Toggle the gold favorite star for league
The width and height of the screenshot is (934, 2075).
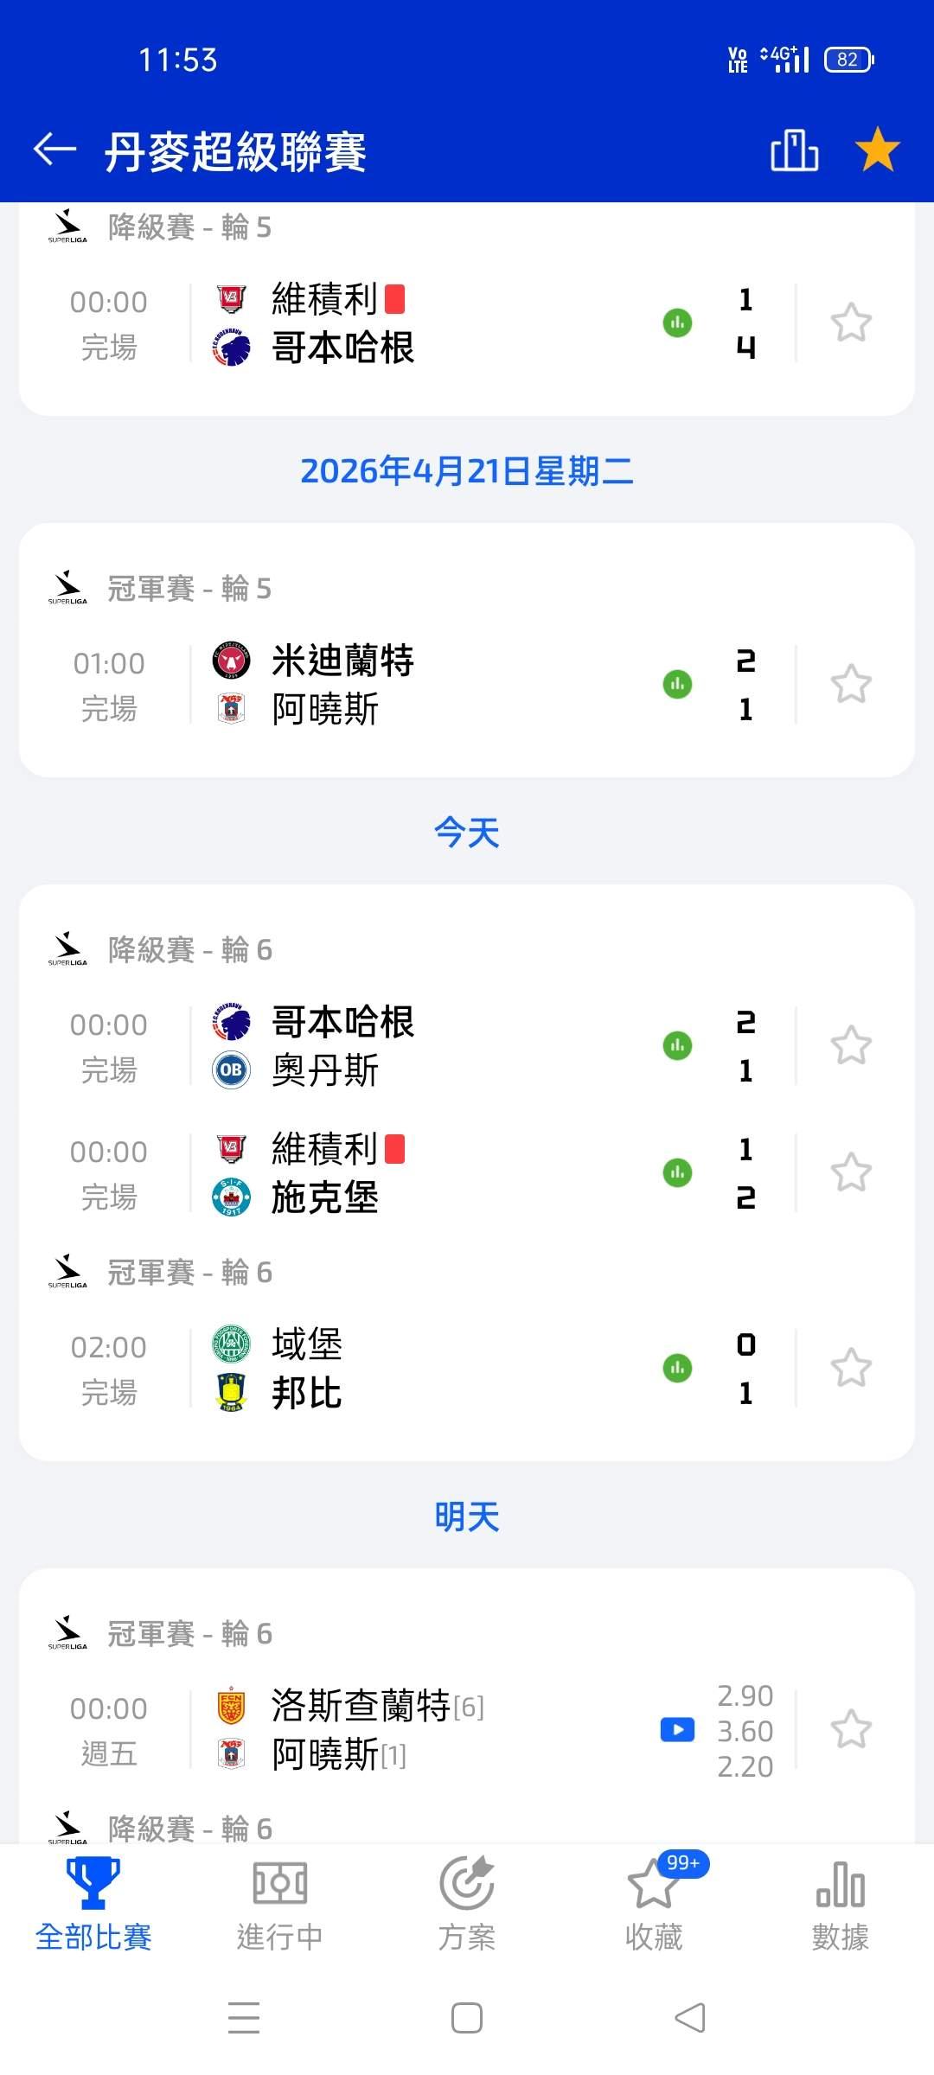tap(877, 150)
